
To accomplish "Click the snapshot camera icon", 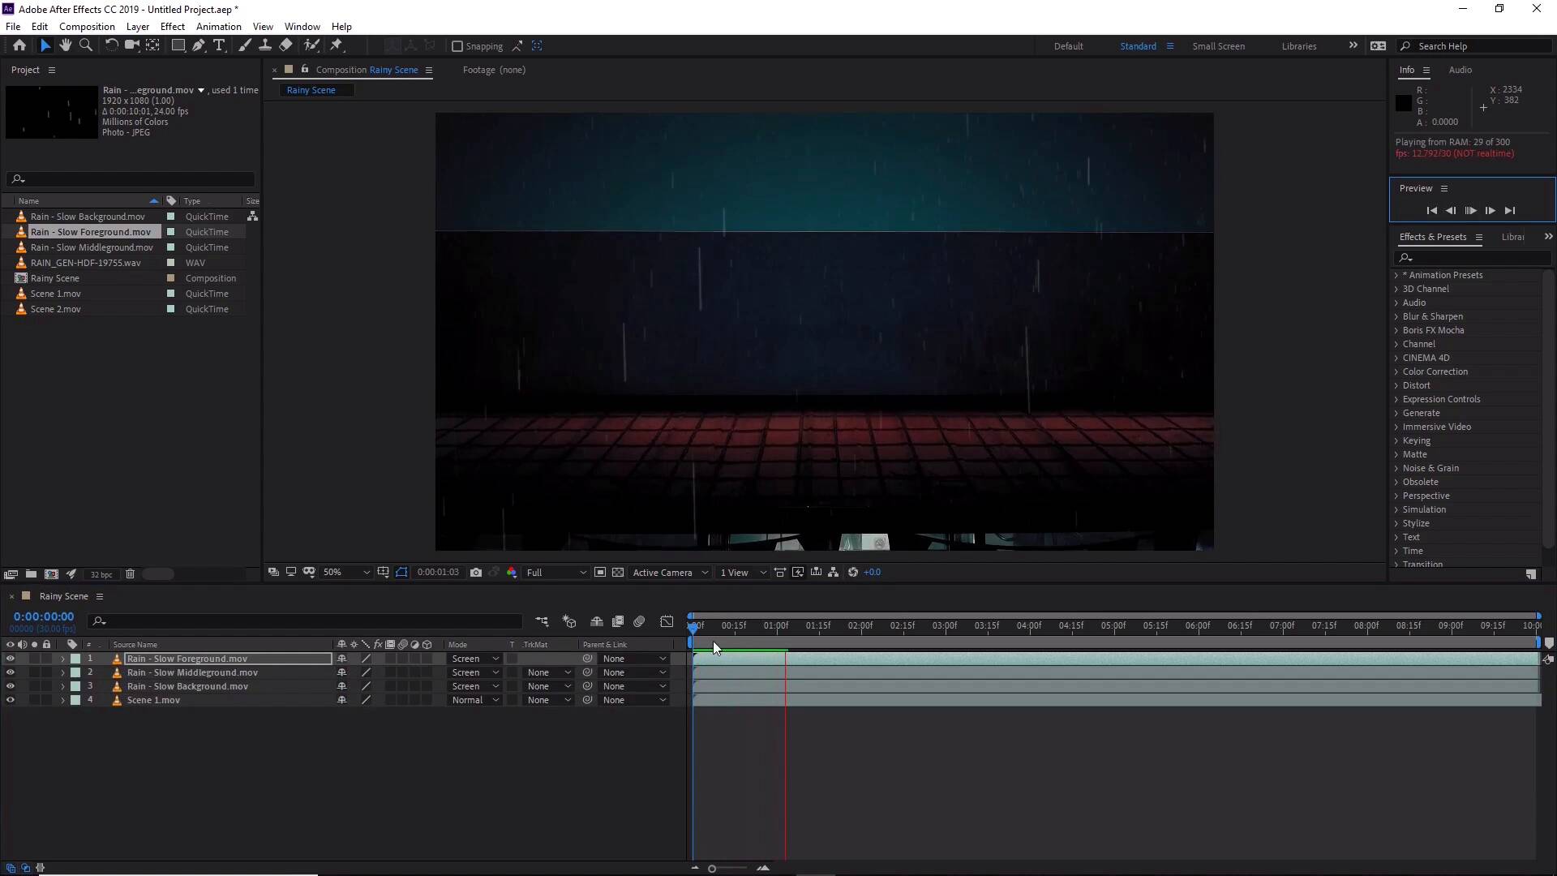I will (476, 573).
